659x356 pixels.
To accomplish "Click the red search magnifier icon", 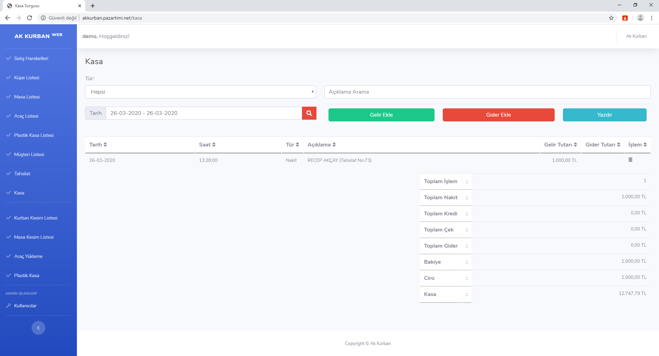I will pyautogui.click(x=309, y=113).
